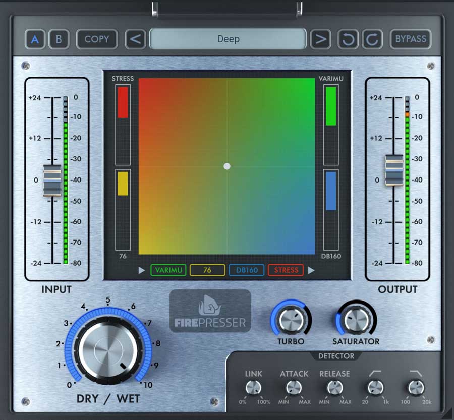Click the input level LED meter
The image size is (454, 420).
(66, 181)
